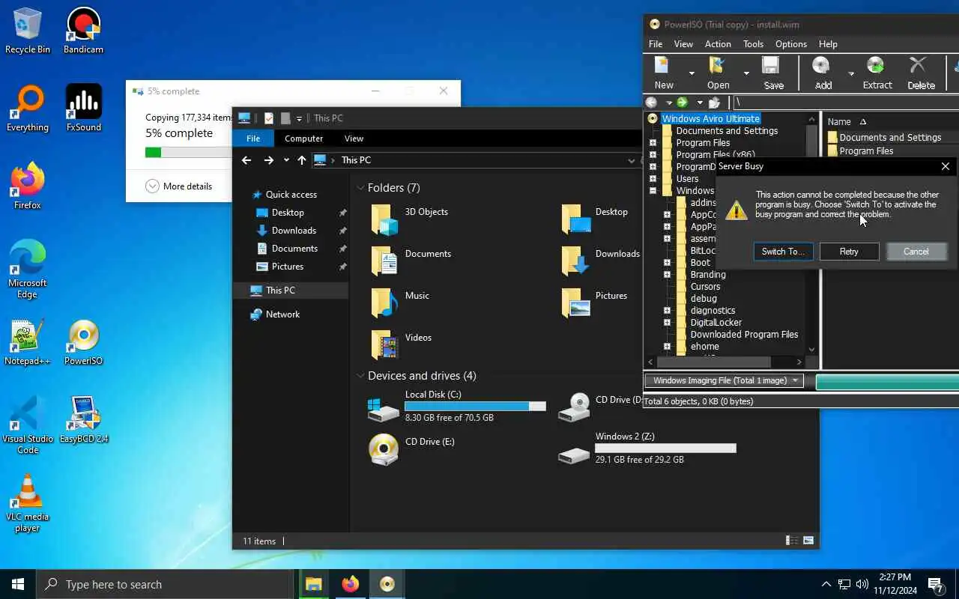Click Explorer's This PC address bar
Viewport: 959px width, 599px height.
pyautogui.click(x=474, y=160)
